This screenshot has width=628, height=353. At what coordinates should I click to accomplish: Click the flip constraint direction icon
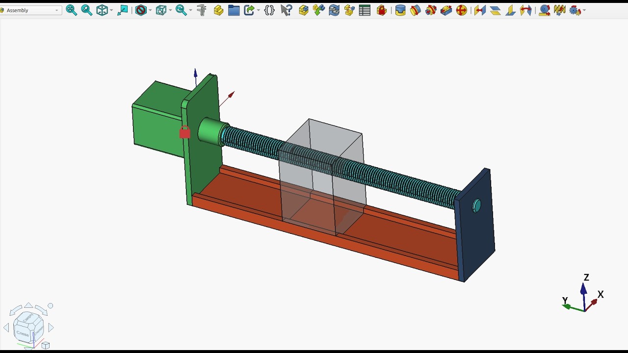(x=525, y=10)
